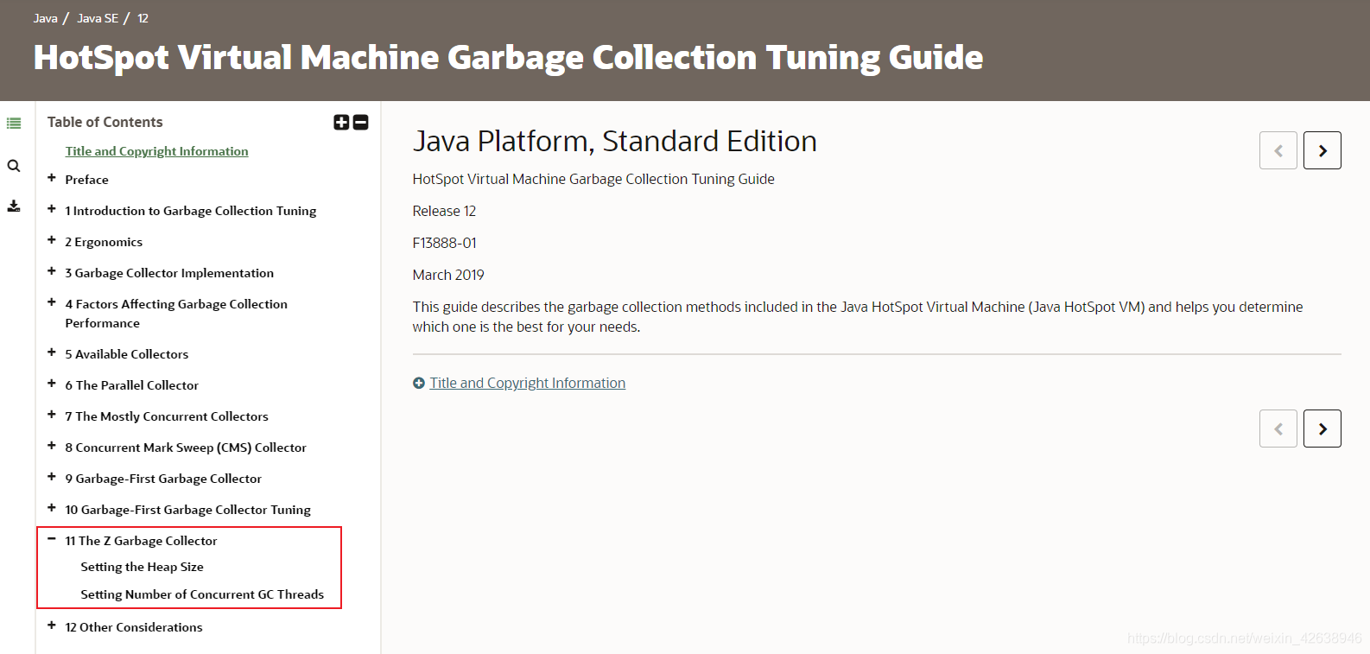Go to next page using top arrow
The width and height of the screenshot is (1370, 654).
[1322, 150]
